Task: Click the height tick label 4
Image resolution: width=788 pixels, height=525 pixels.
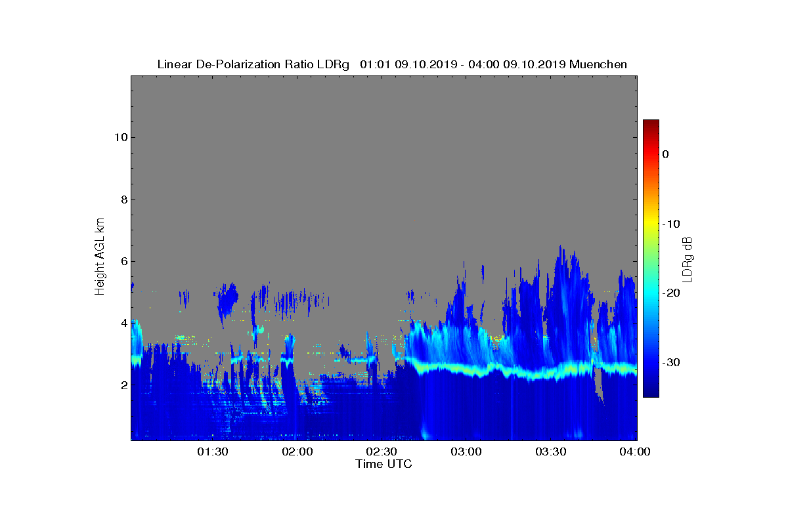Action: pos(123,323)
